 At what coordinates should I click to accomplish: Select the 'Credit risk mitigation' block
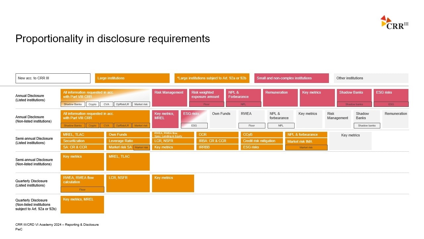(x=261, y=141)
